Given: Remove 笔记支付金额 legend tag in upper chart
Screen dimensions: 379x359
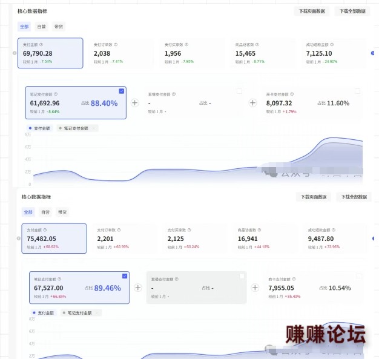Looking at the screenshot, I should click(94, 128).
